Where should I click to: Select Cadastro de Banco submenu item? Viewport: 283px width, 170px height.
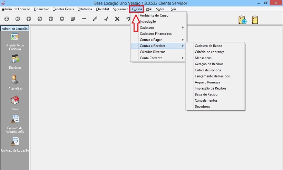coord(208,46)
